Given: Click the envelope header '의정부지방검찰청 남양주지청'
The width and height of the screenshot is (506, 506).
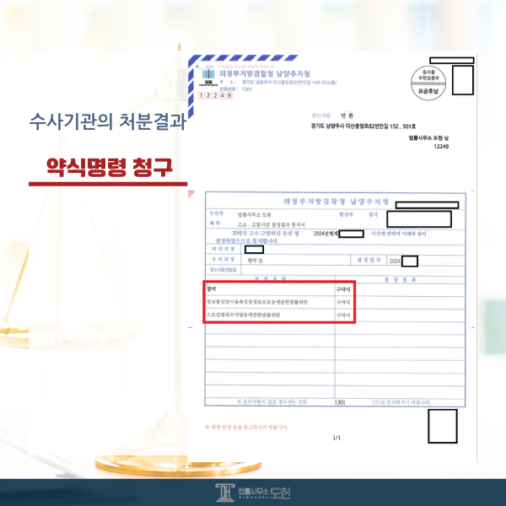Looking at the screenshot, I should tap(264, 73).
